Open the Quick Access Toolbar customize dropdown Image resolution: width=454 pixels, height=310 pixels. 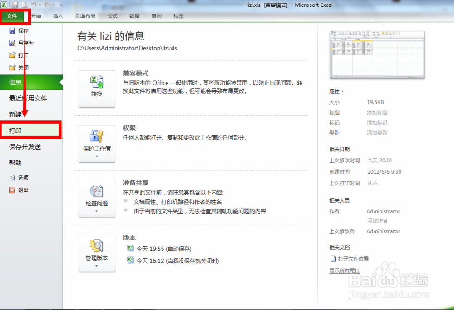click(61, 5)
